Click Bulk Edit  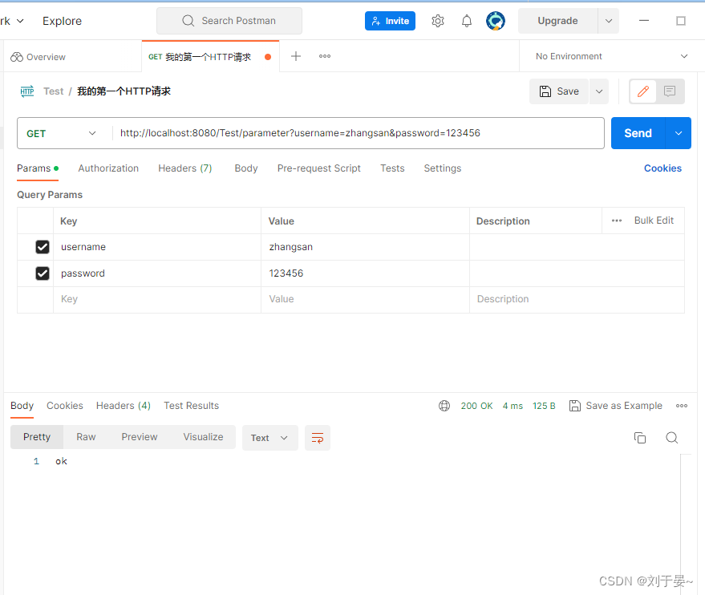[654, 221]
